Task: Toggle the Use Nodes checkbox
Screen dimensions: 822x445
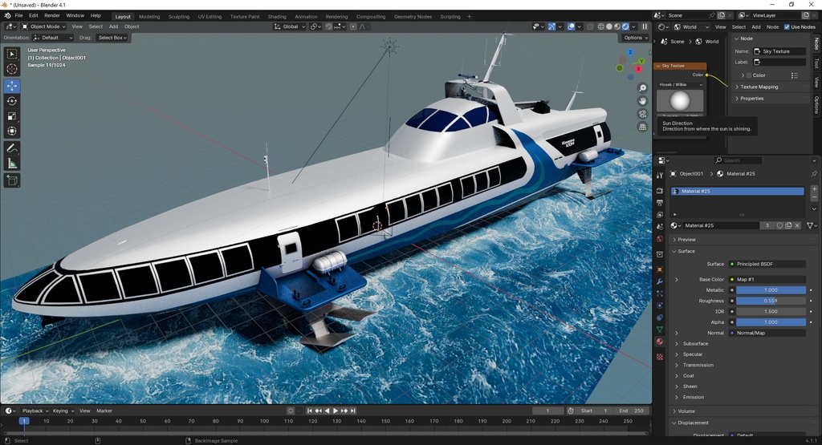Action: coord(787,26)
